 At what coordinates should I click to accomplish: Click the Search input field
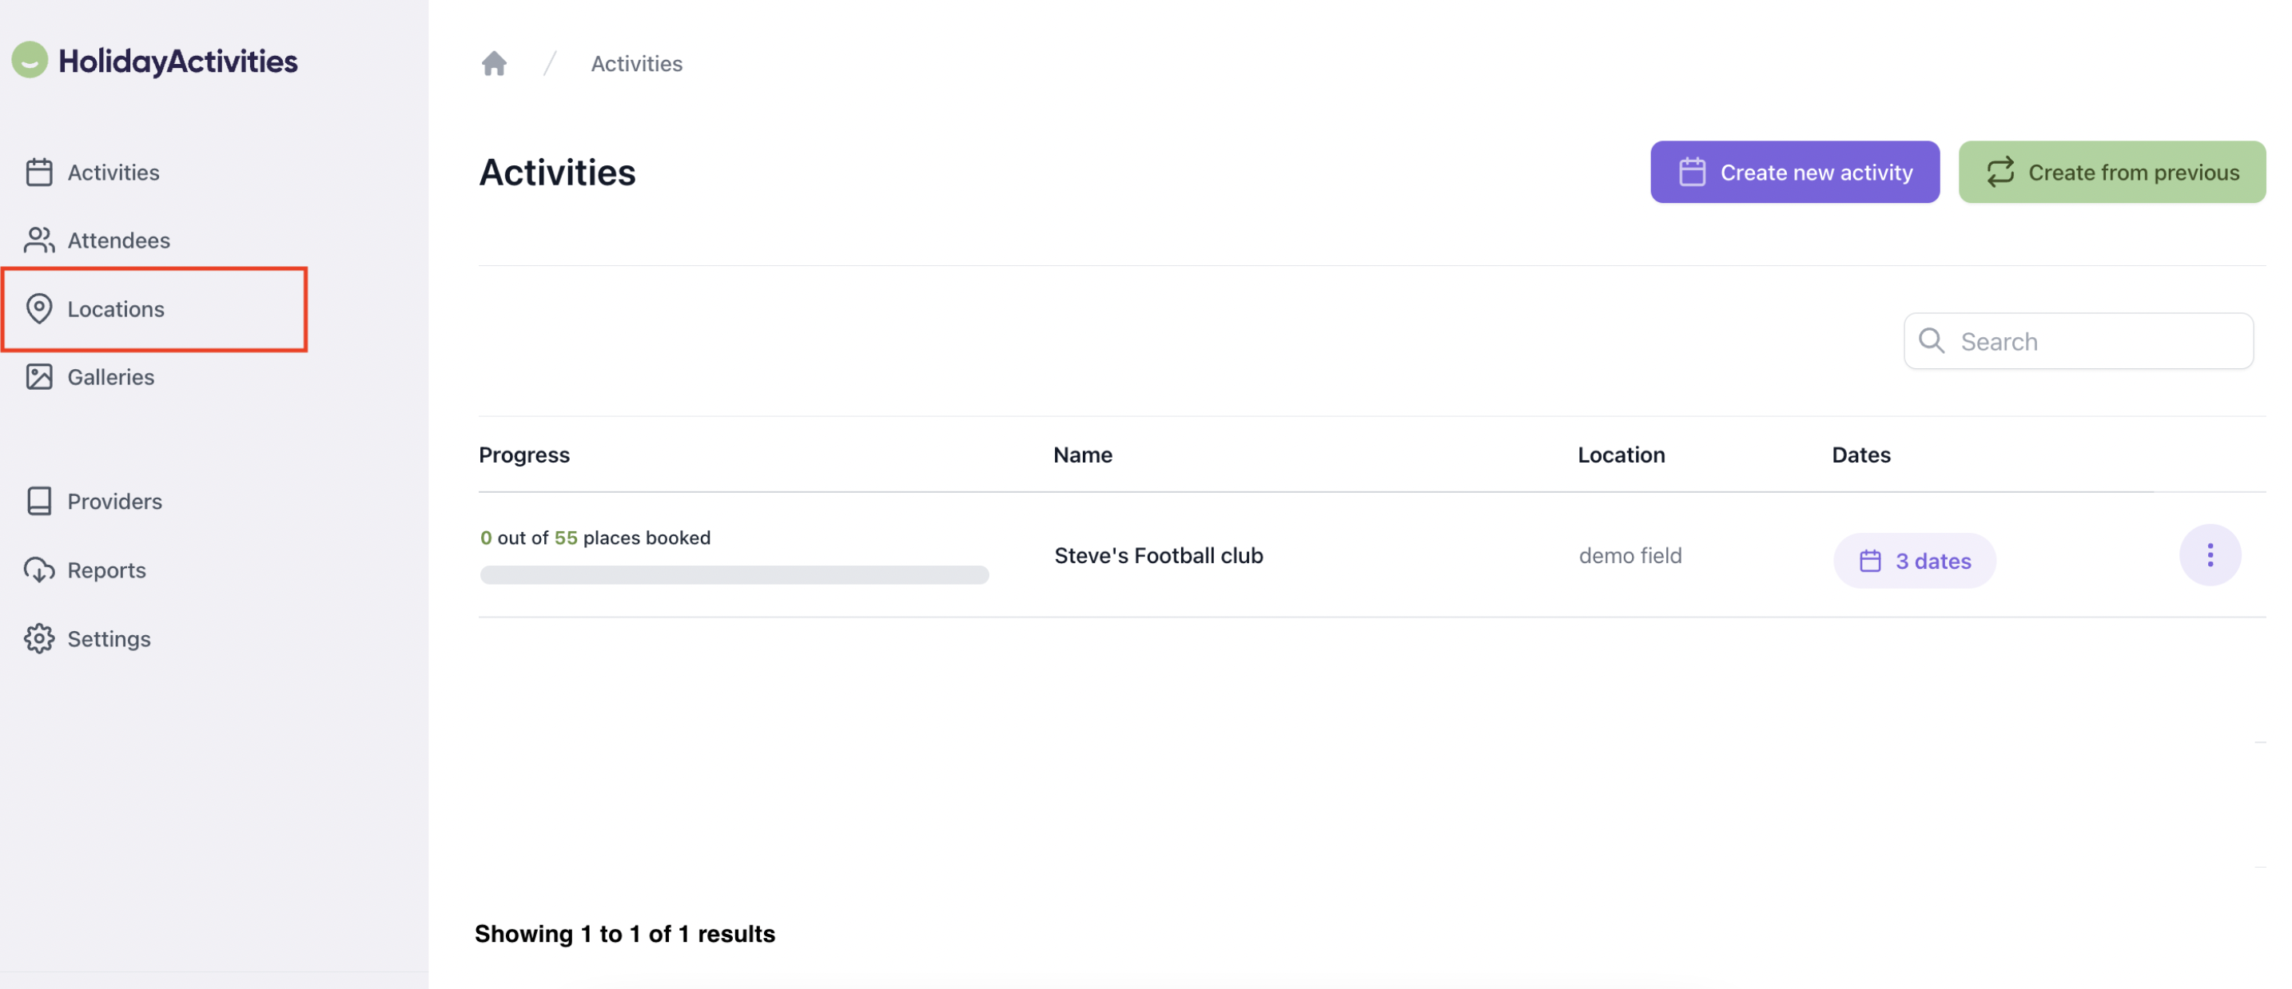(x=2079, y=339)
